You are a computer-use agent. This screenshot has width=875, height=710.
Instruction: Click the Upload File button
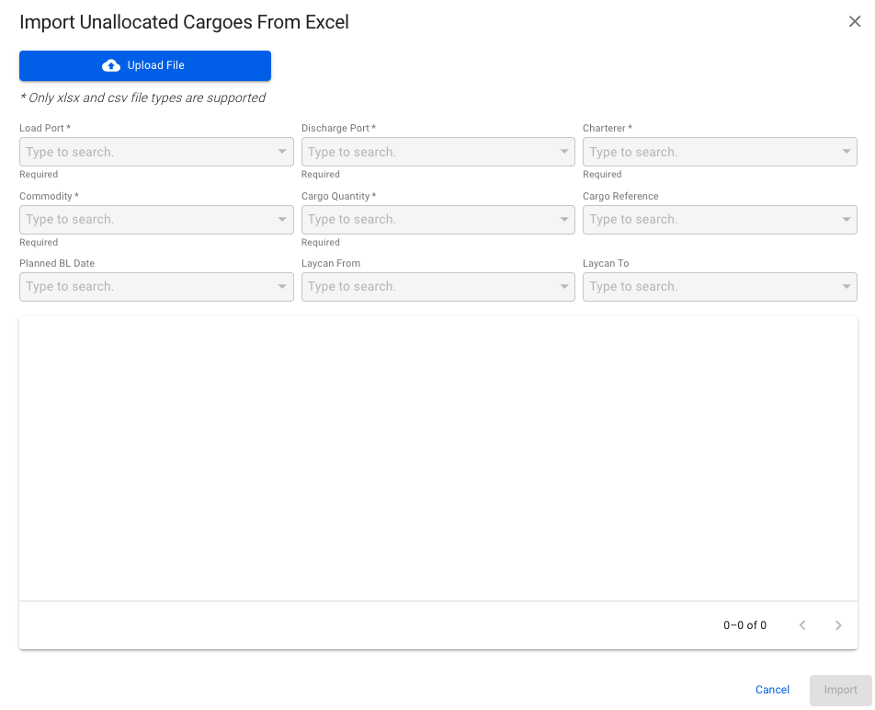coord(144,65)
